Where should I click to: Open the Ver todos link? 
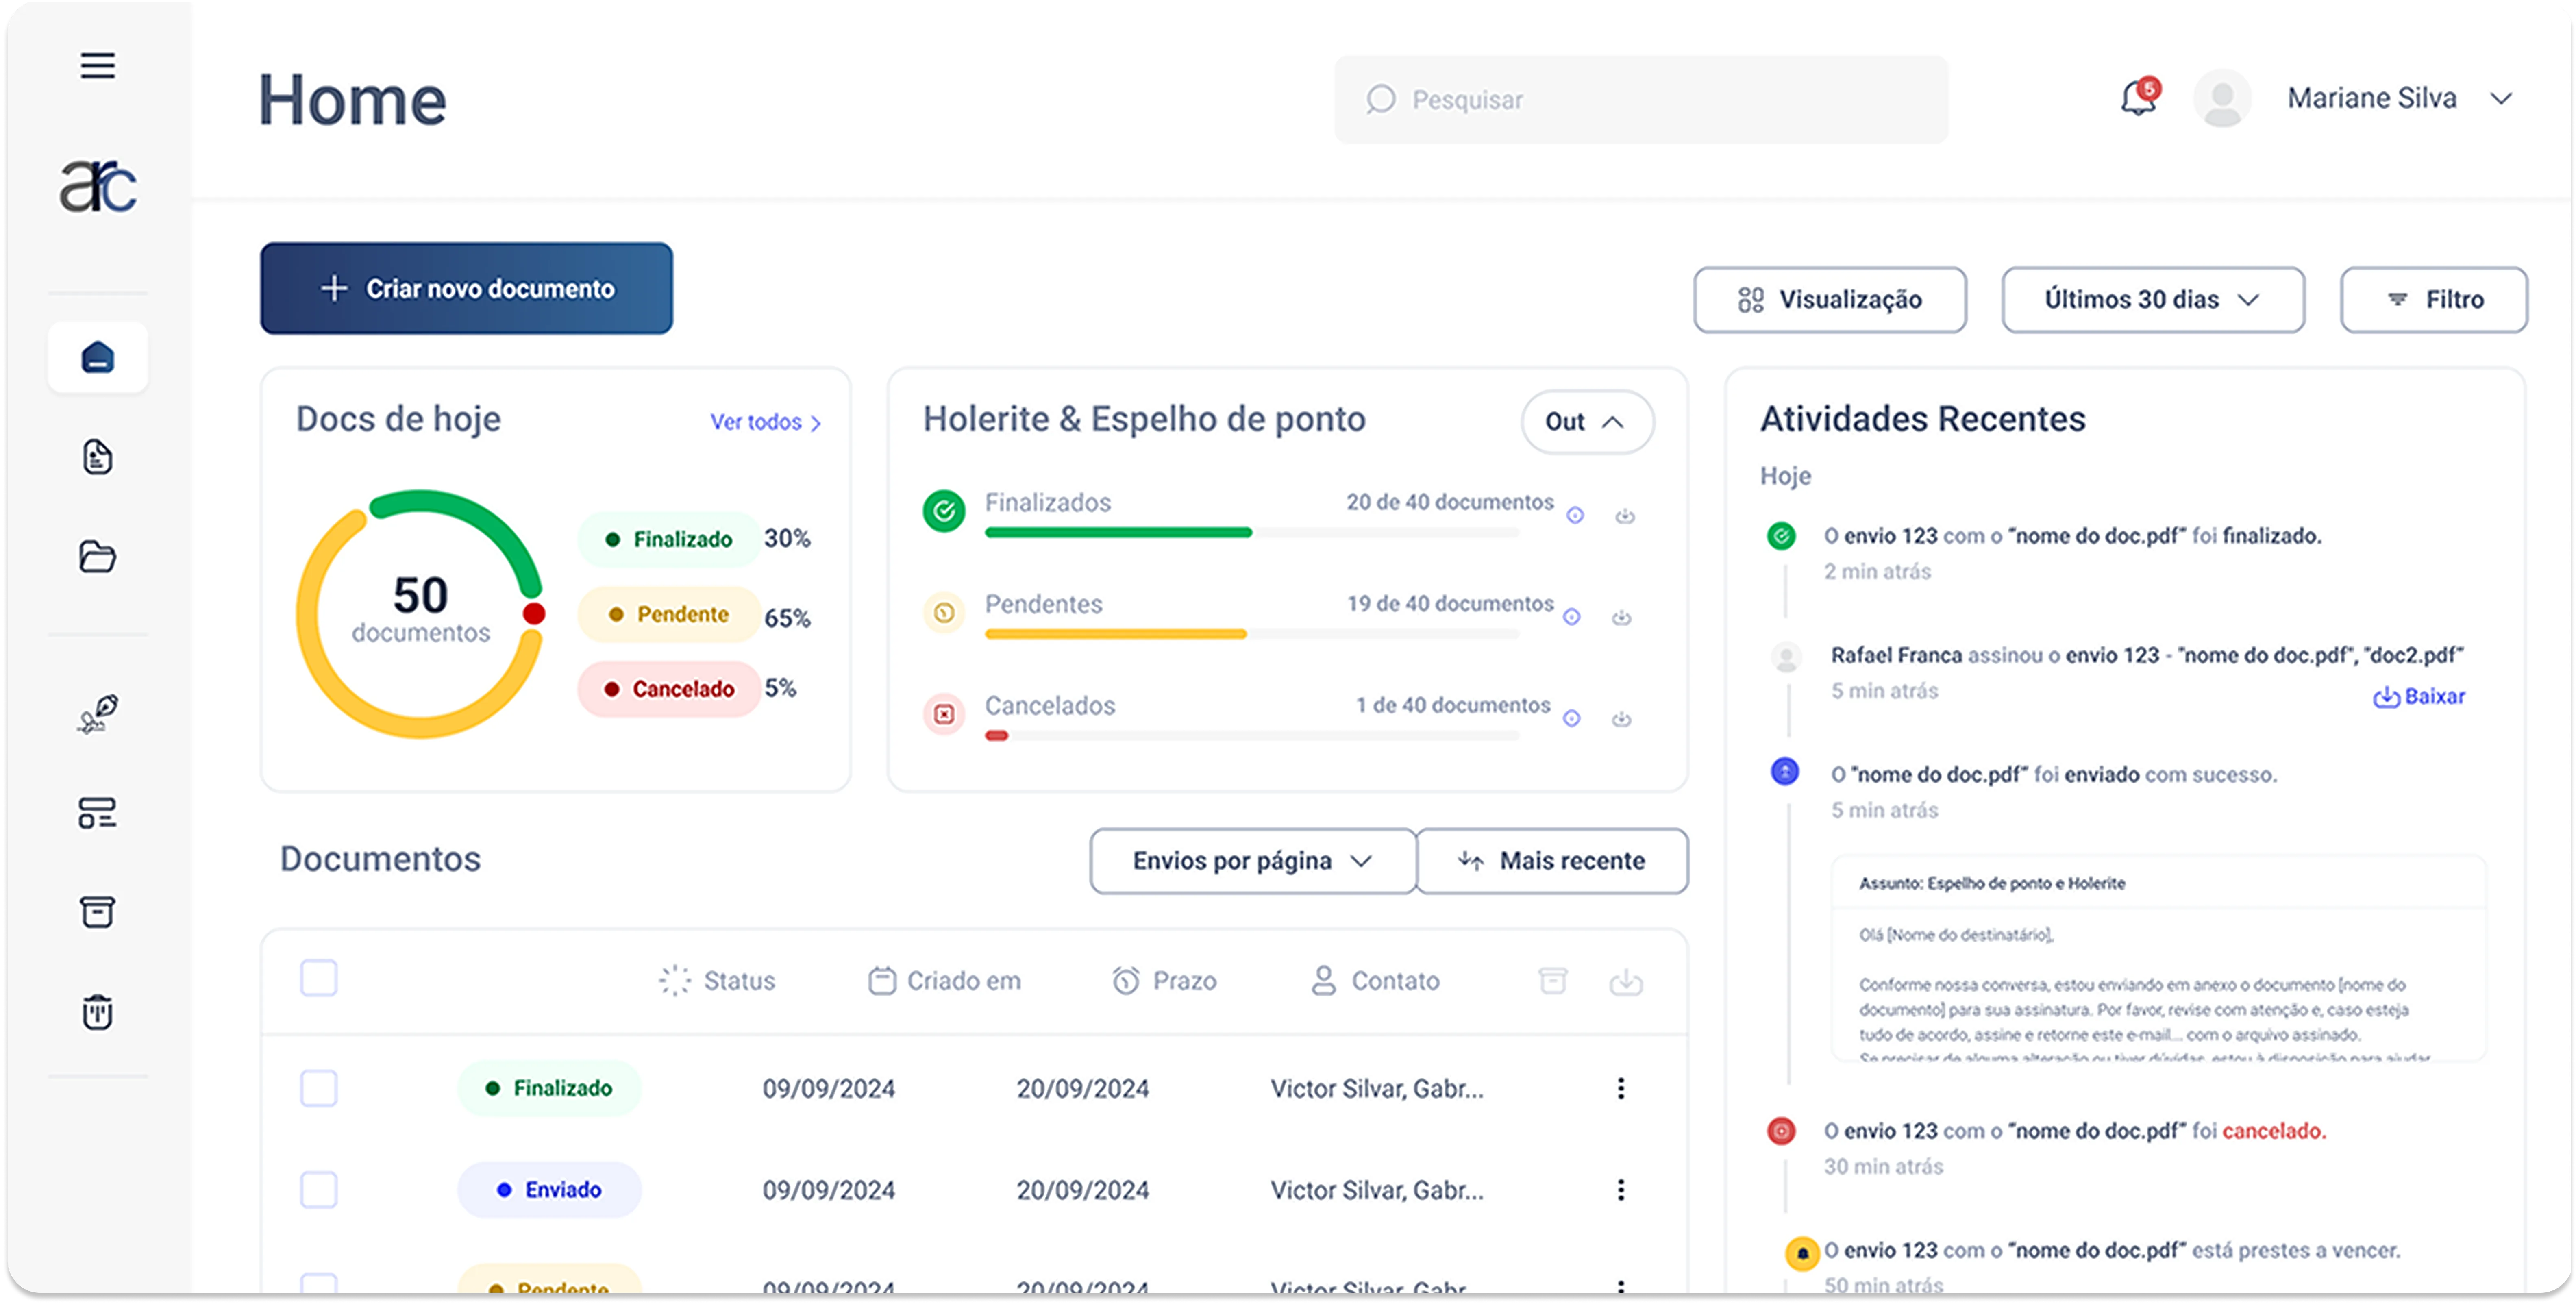point(766,422)
